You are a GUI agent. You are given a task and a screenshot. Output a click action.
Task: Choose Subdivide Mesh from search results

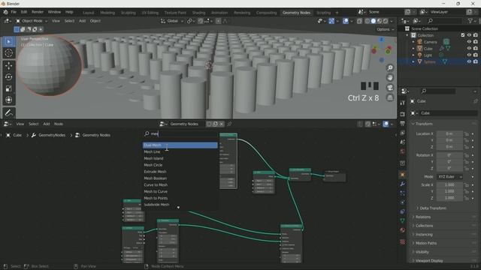[180, 205]
